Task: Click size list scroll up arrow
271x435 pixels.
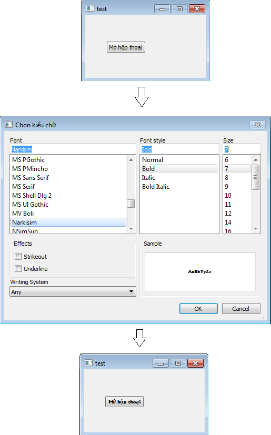Action: pyautogui.click(x=256, y=160)
